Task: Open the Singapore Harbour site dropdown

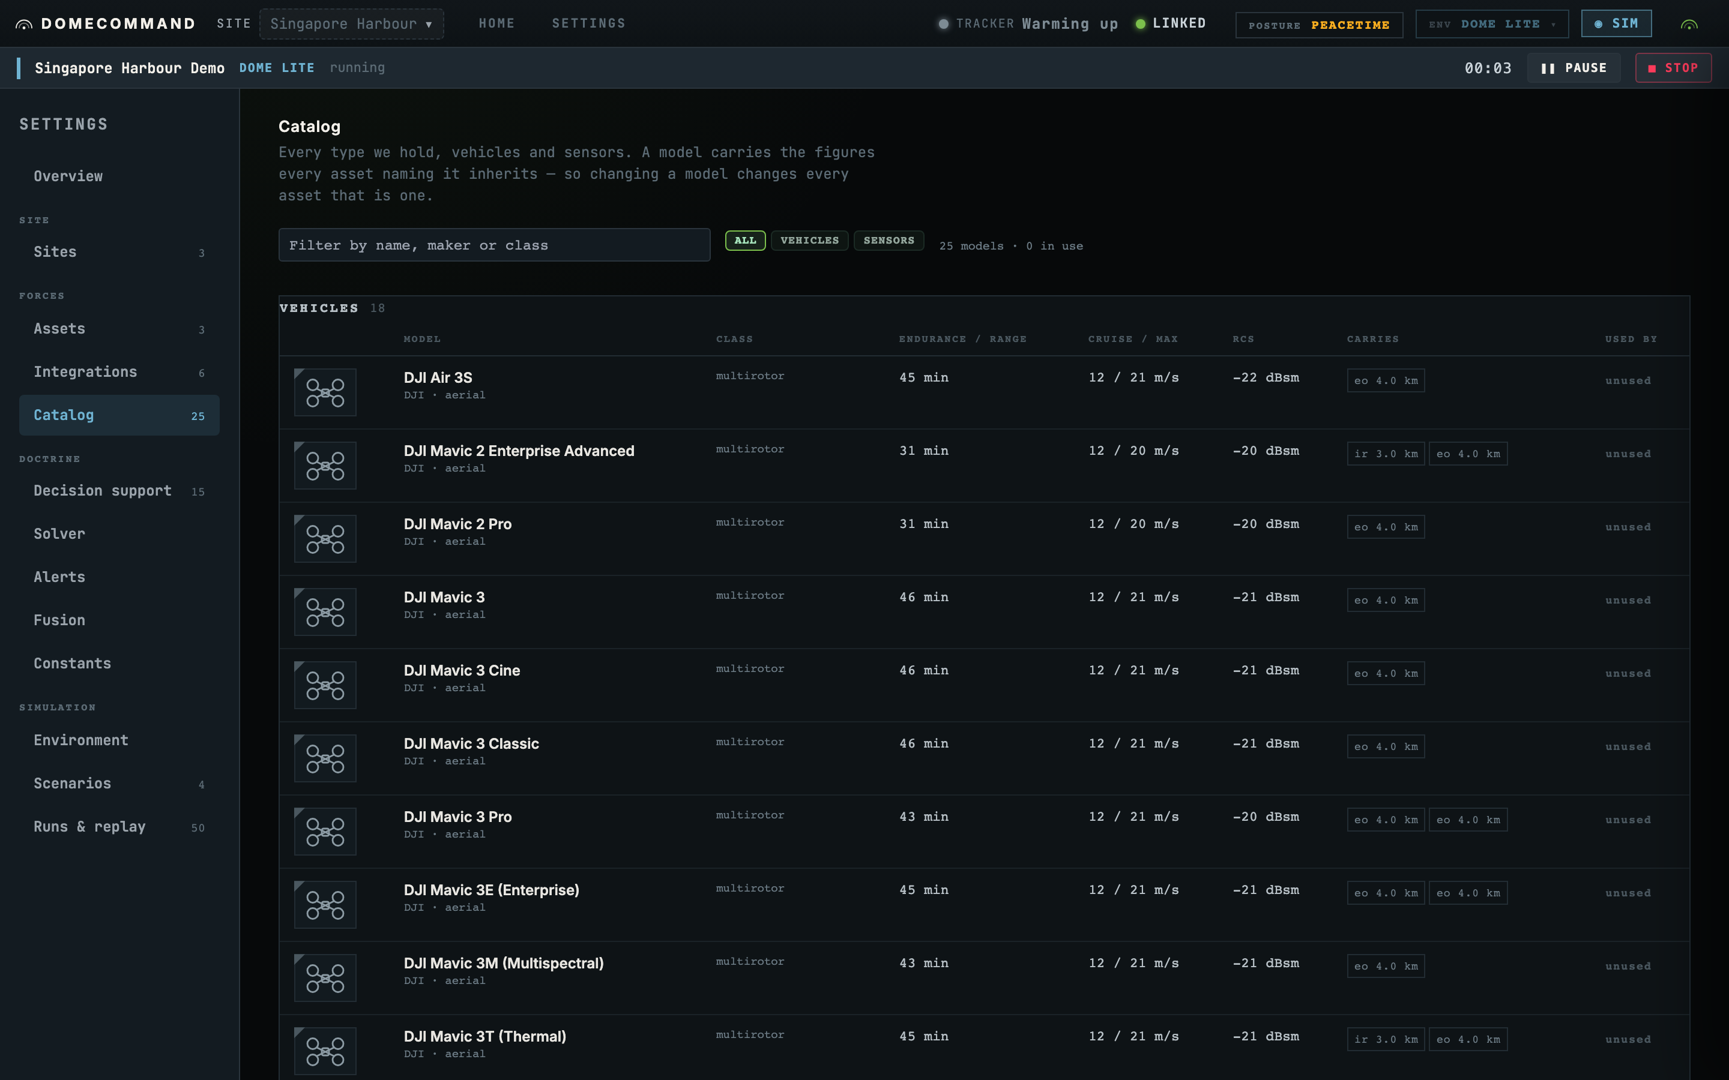Action: point(352,23)
